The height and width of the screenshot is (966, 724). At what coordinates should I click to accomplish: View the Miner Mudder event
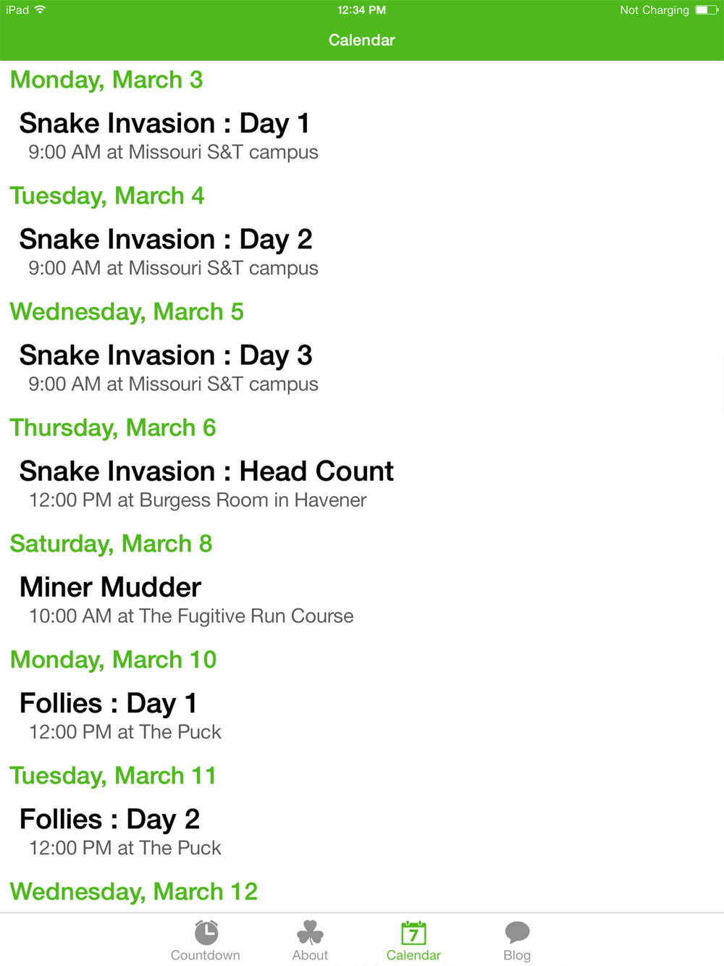(362, 600)
